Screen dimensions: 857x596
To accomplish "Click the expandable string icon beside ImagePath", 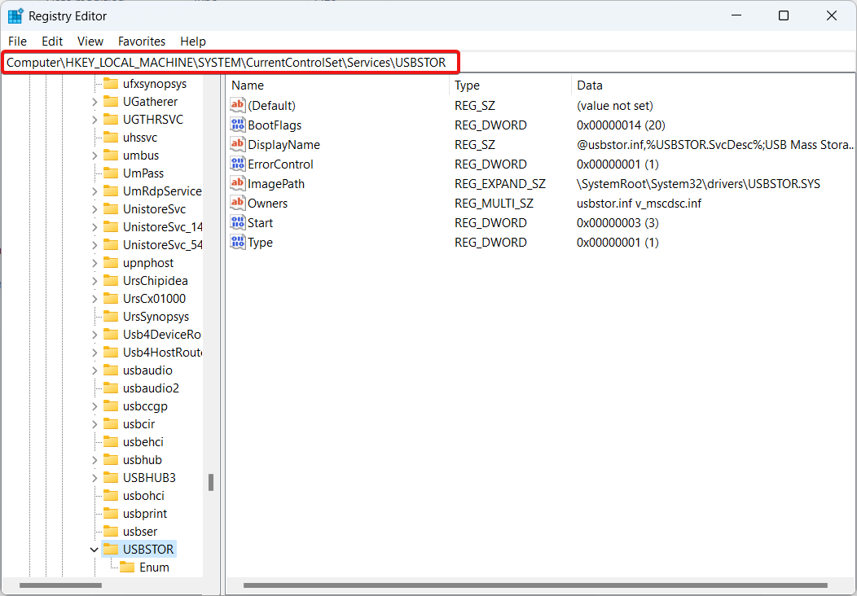I will [237, 183].
